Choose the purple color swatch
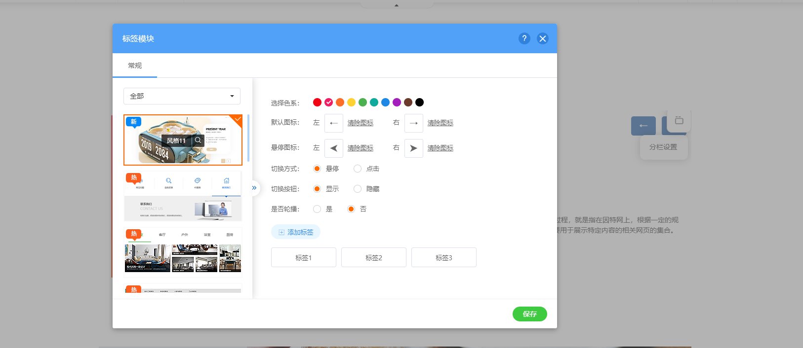Viewport: 803px width, 348px height. point(397,102)
